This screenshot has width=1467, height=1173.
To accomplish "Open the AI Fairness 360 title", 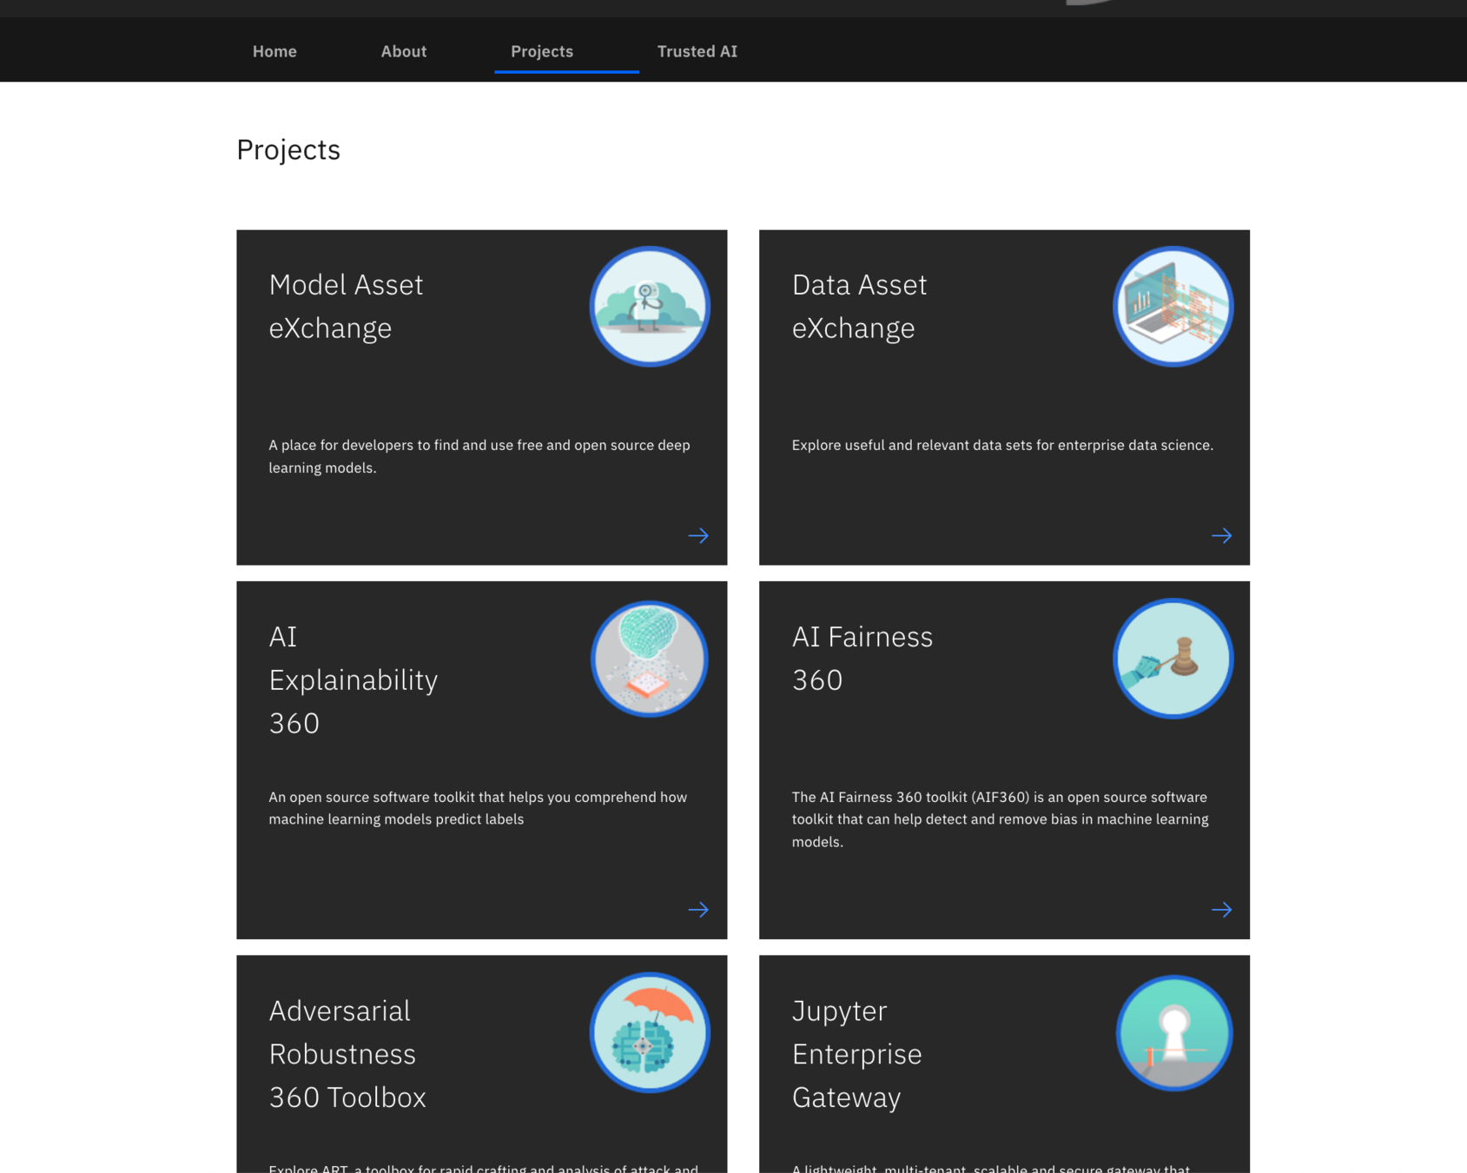I will click(x=862, y=658).
